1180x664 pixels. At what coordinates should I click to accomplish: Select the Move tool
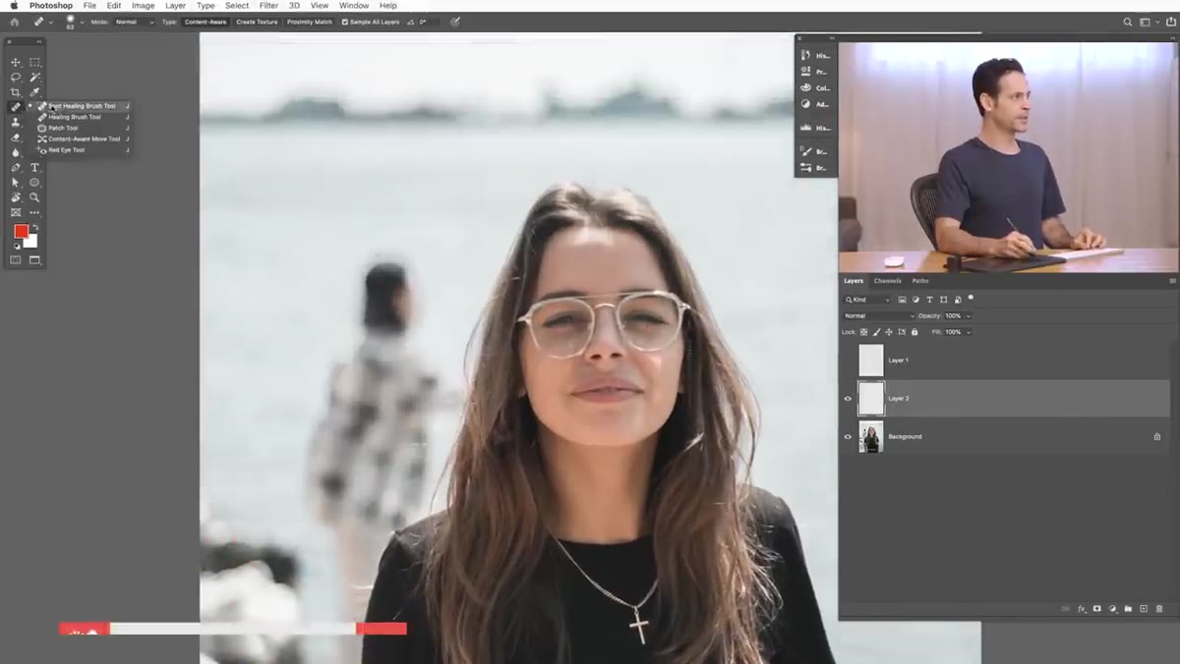[16, 62]
